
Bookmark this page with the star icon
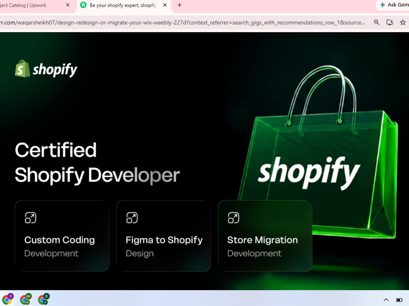[x=402, y=22]
